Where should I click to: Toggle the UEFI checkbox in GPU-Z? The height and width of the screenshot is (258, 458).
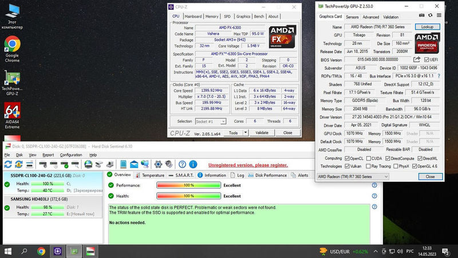pyautogui.click(x=427, y=60)
